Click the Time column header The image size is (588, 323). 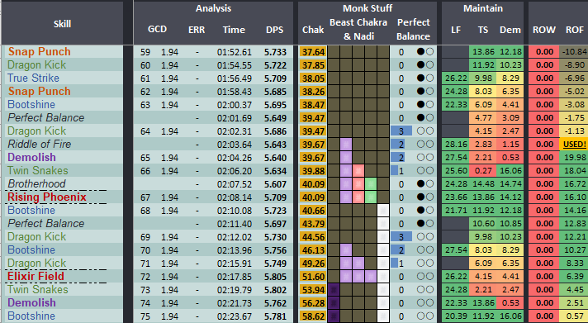[x=234, y=30]
